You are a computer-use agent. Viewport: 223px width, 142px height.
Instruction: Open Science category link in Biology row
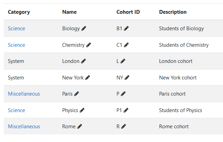(16, 29)
